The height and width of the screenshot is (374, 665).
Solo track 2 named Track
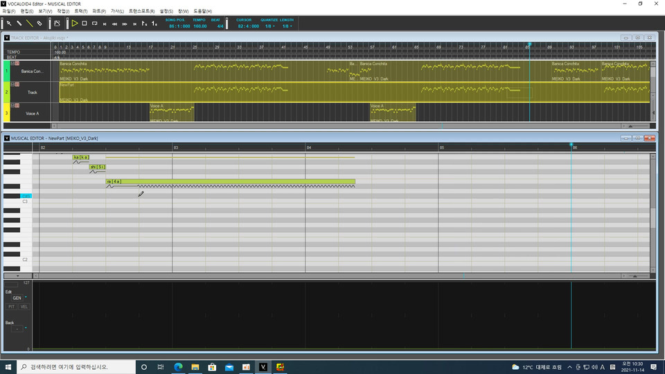pyautogui.click(x=17, y=84)
